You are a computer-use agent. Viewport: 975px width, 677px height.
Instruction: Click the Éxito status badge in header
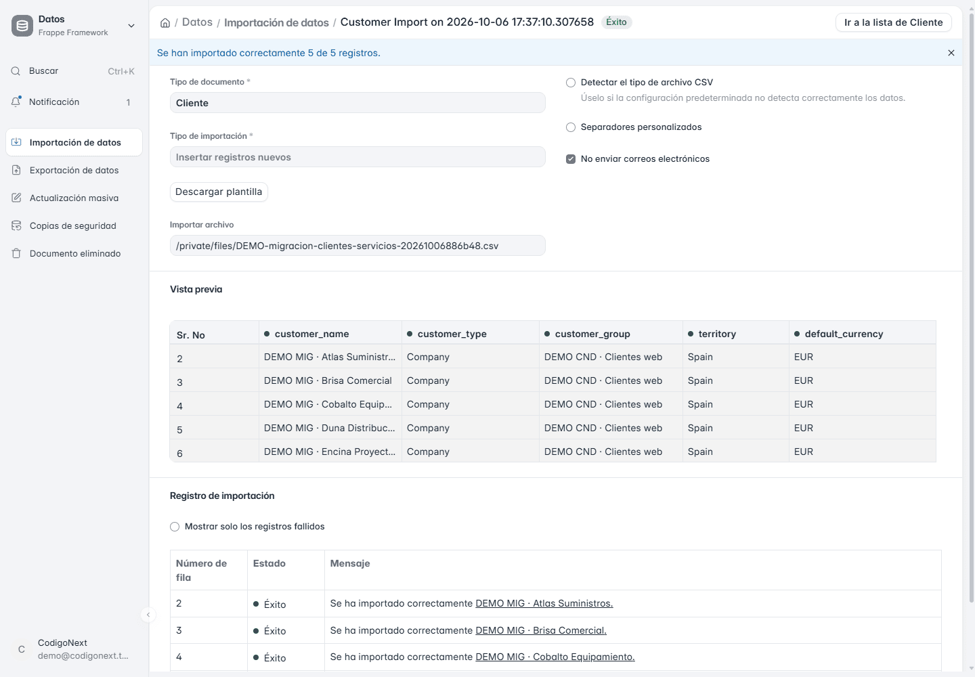click(x=616, y=22)
